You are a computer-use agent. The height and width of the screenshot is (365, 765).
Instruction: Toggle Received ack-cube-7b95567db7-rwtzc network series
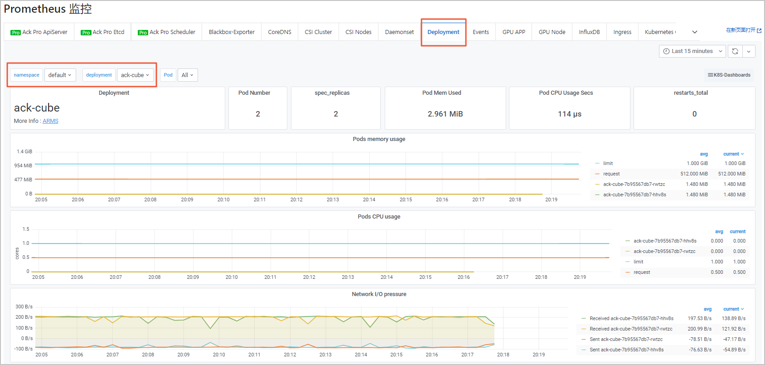tap(631, 329)
